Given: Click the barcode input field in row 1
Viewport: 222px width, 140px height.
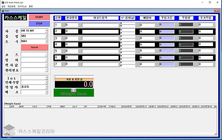Looking at the screenshot, I should [100, 25].
